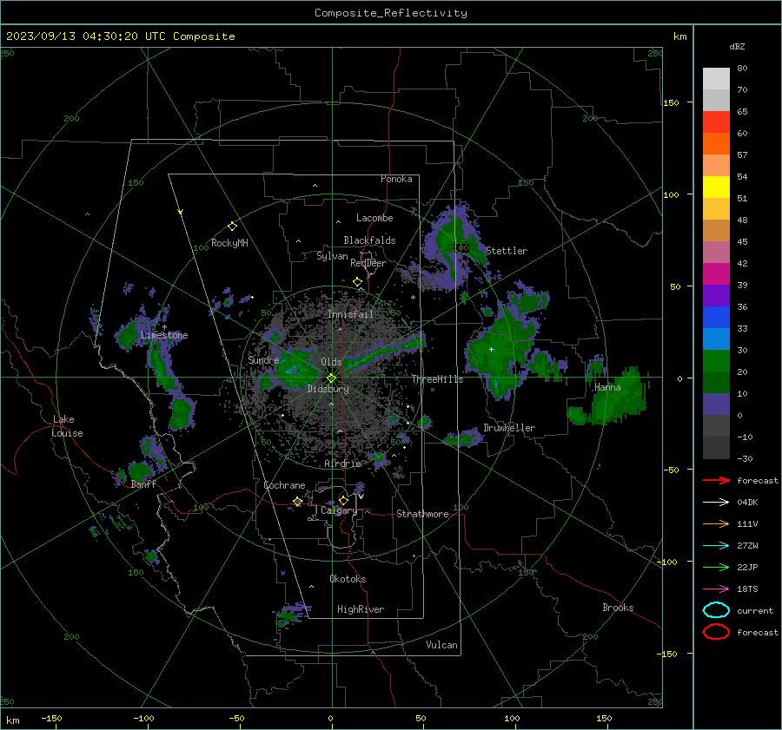Click the Didsbury city label
Screen dimensions: 782x730
328,389
